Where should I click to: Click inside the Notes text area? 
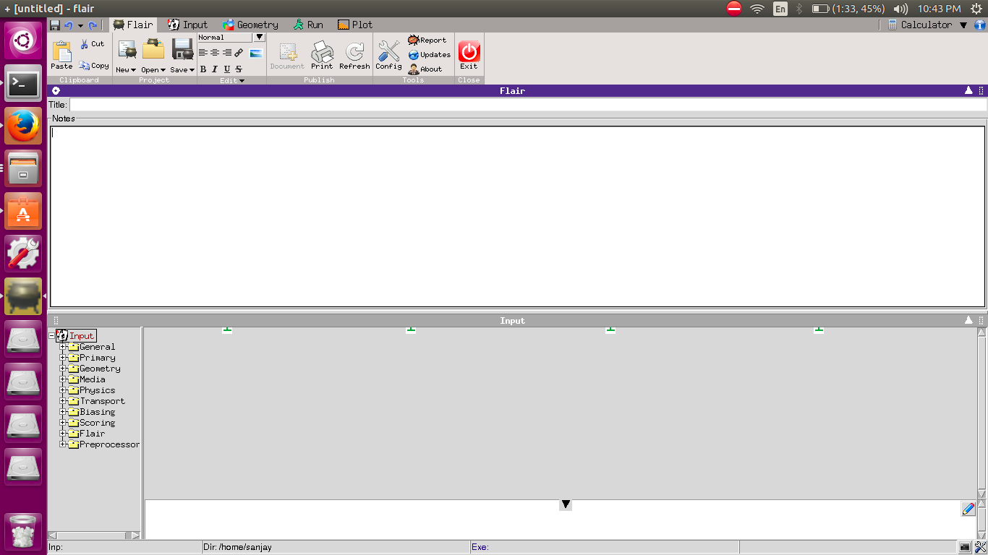(x=517, y=217)
